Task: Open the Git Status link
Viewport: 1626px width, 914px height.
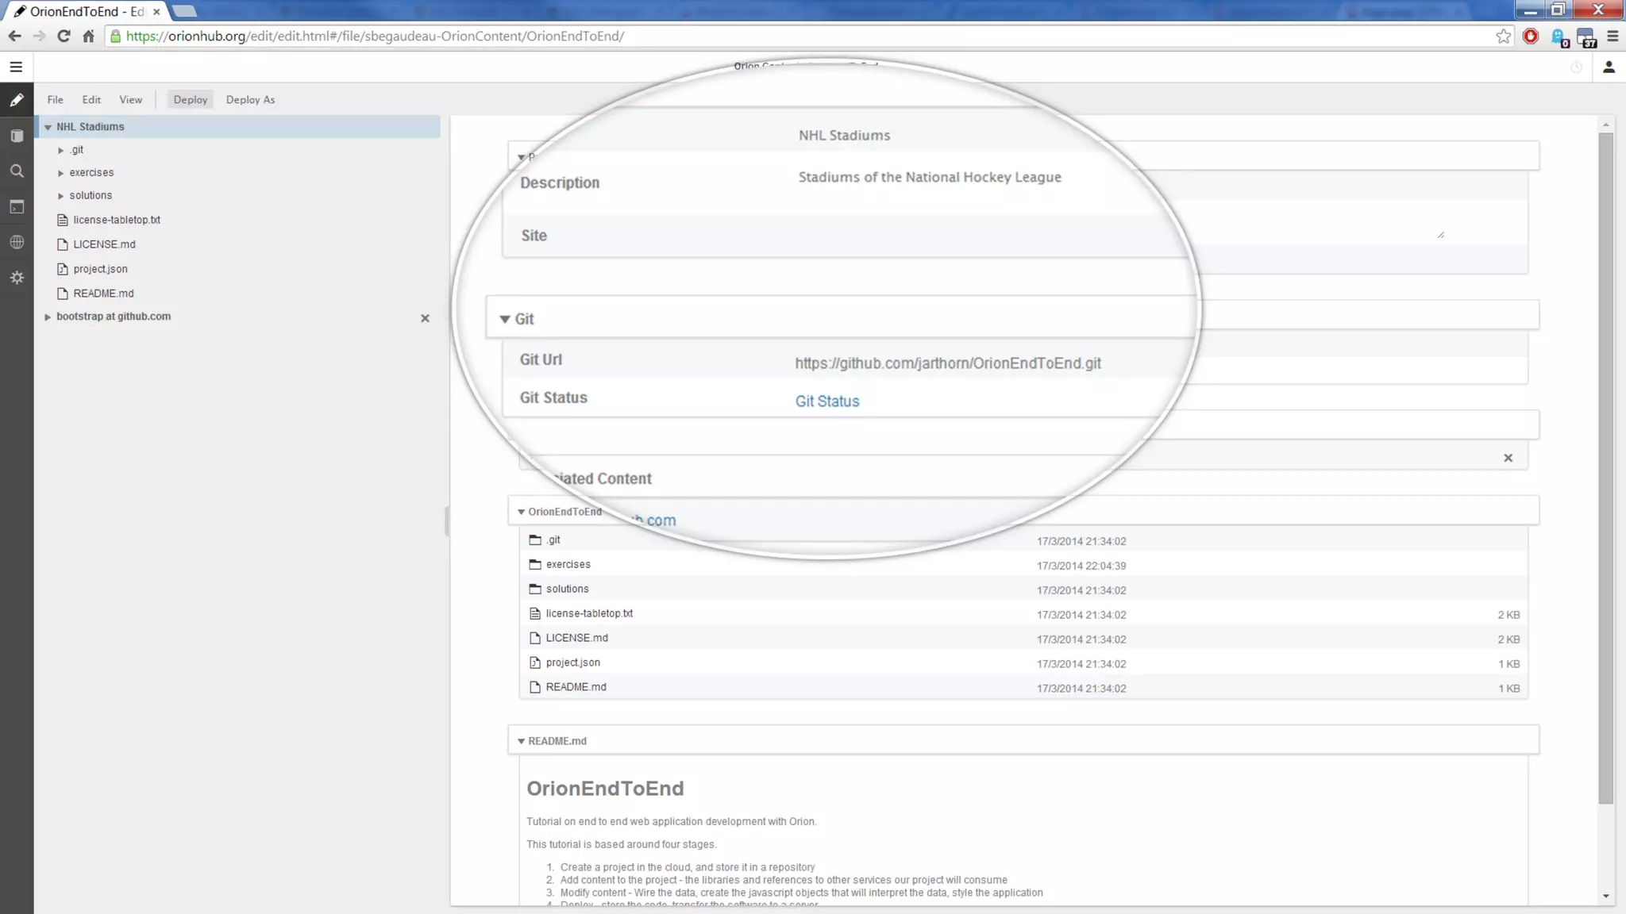Action: tap(826, 401)
